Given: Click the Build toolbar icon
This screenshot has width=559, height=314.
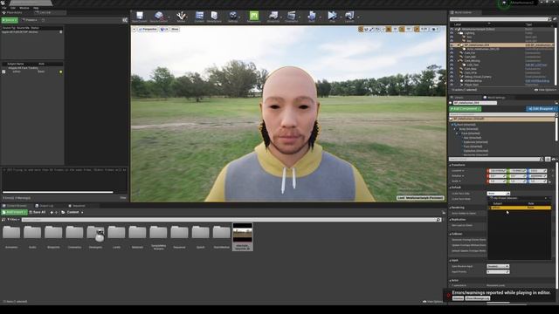Looking at the screenshot, I should click(312, 17).
